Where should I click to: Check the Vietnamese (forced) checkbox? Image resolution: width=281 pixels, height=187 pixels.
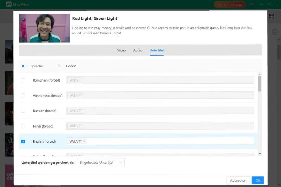point(23,96)
